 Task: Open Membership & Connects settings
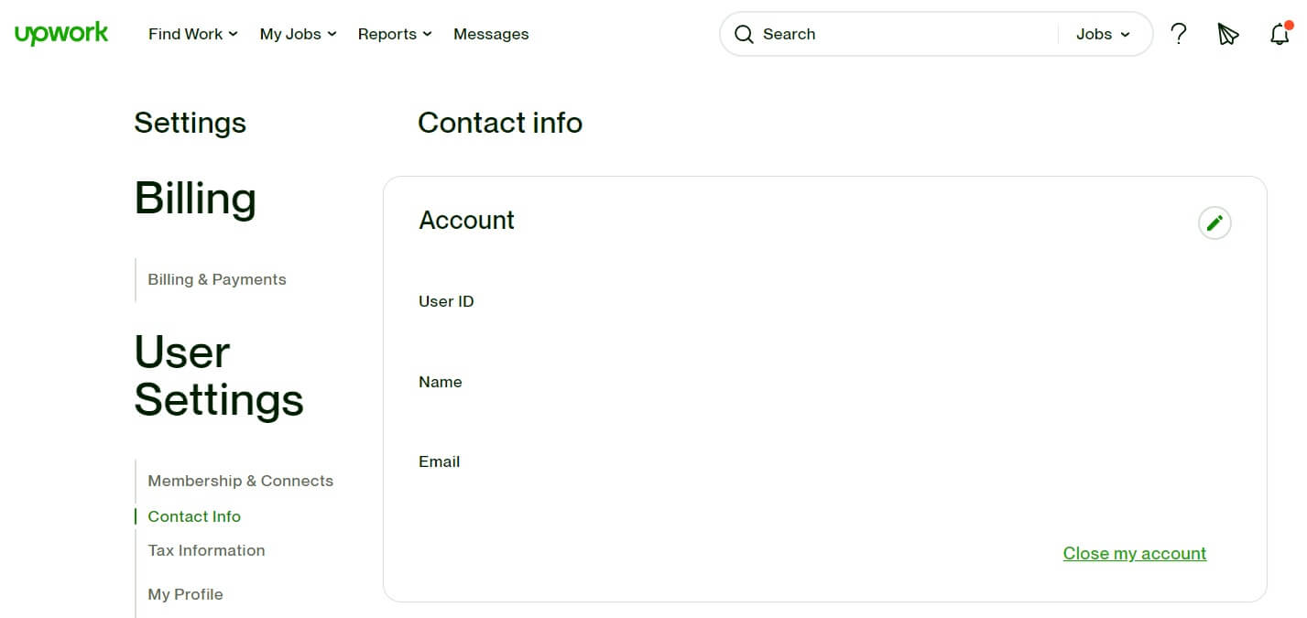tap(240, 481)
